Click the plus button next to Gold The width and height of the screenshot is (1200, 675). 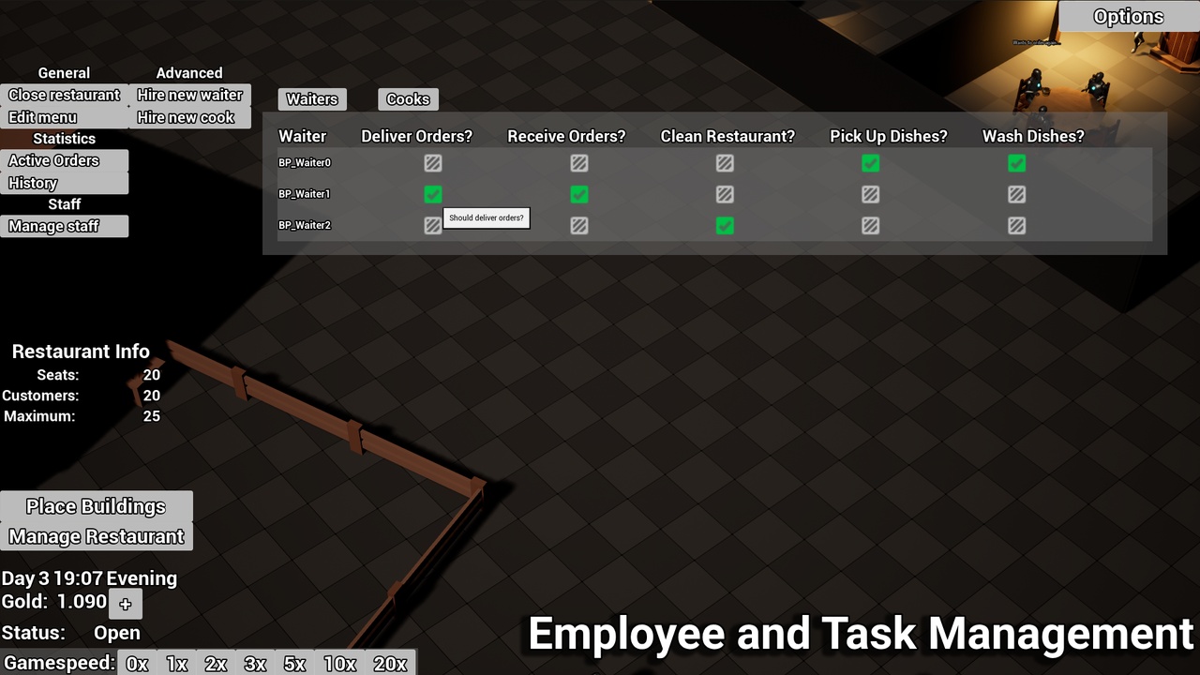point(125,604)
